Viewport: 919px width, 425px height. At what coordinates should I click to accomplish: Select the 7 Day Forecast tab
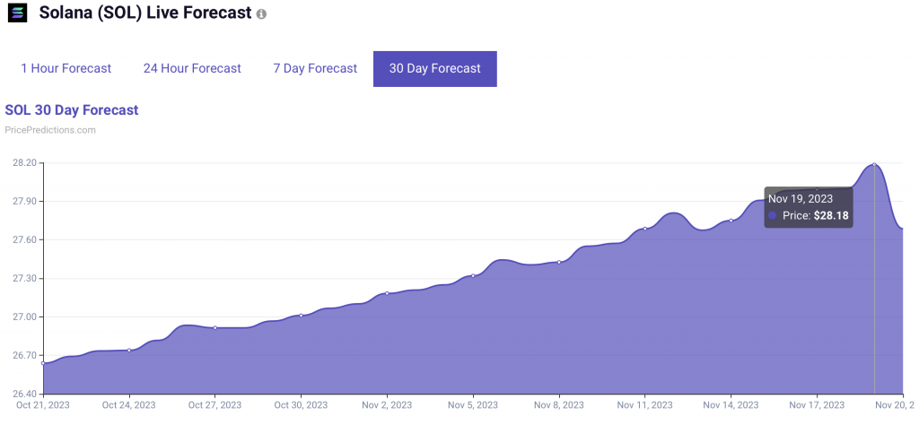tap(315, 68)
